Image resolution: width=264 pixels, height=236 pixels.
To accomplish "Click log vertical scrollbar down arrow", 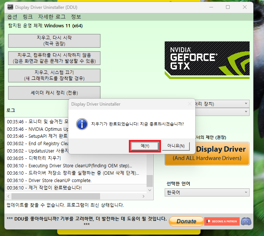I will (x=150, y=190).
